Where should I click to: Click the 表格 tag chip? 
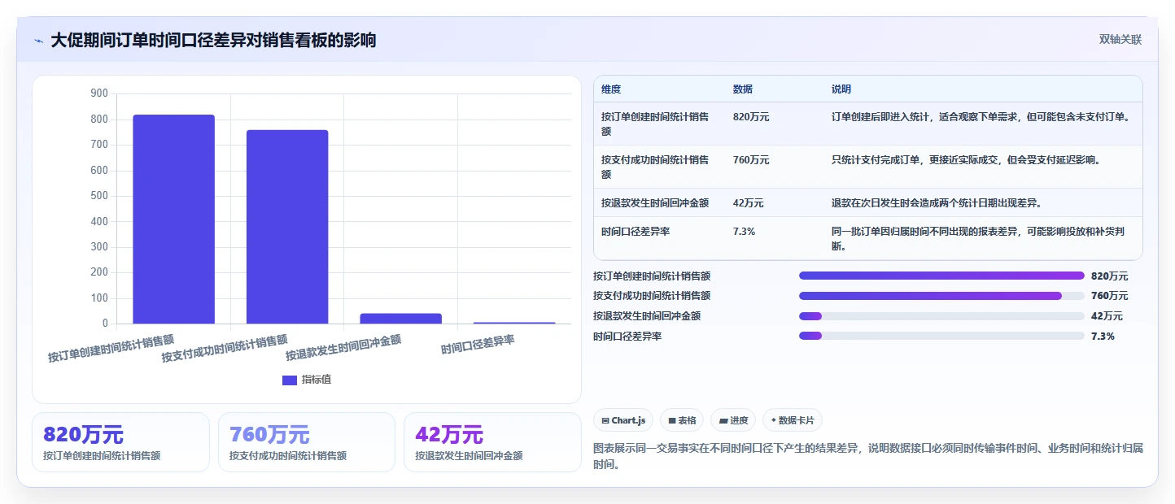point(682,420)
